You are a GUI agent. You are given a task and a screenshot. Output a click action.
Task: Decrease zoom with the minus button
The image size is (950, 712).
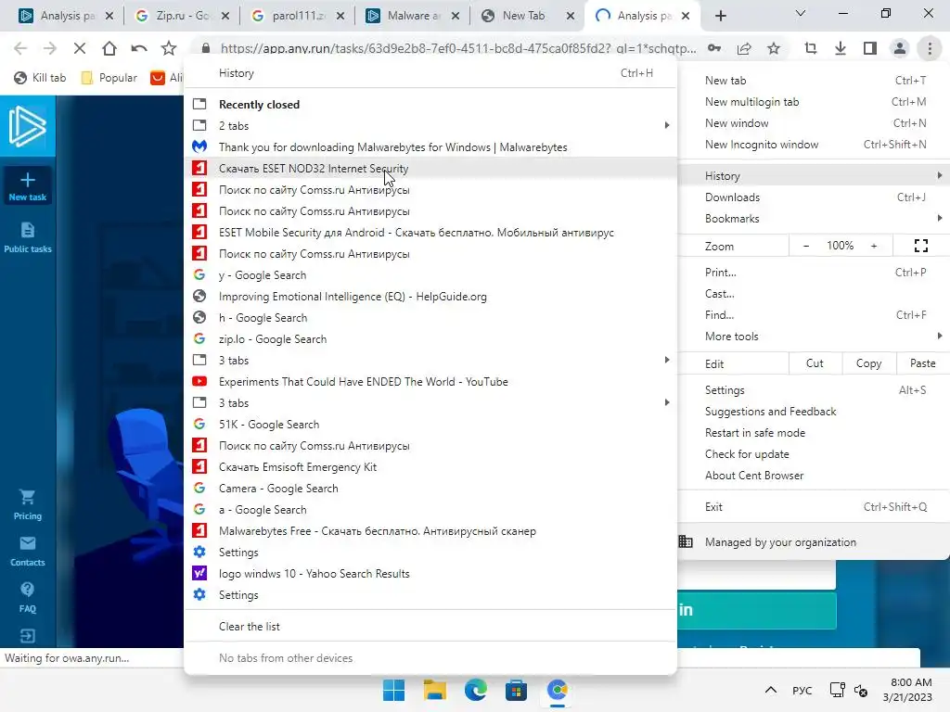pos(806,246)
